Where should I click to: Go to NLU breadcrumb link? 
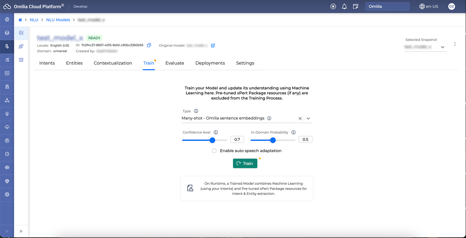click(34, 20)
